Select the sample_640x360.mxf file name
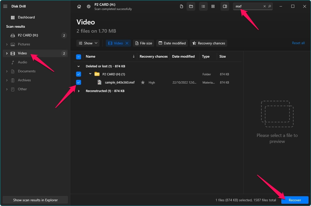 [x=120, y=82]
